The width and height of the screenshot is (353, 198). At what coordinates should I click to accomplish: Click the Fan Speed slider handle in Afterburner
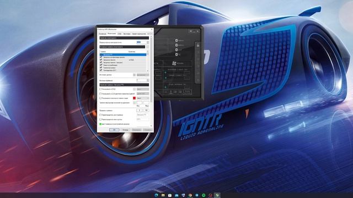point(165,87)
